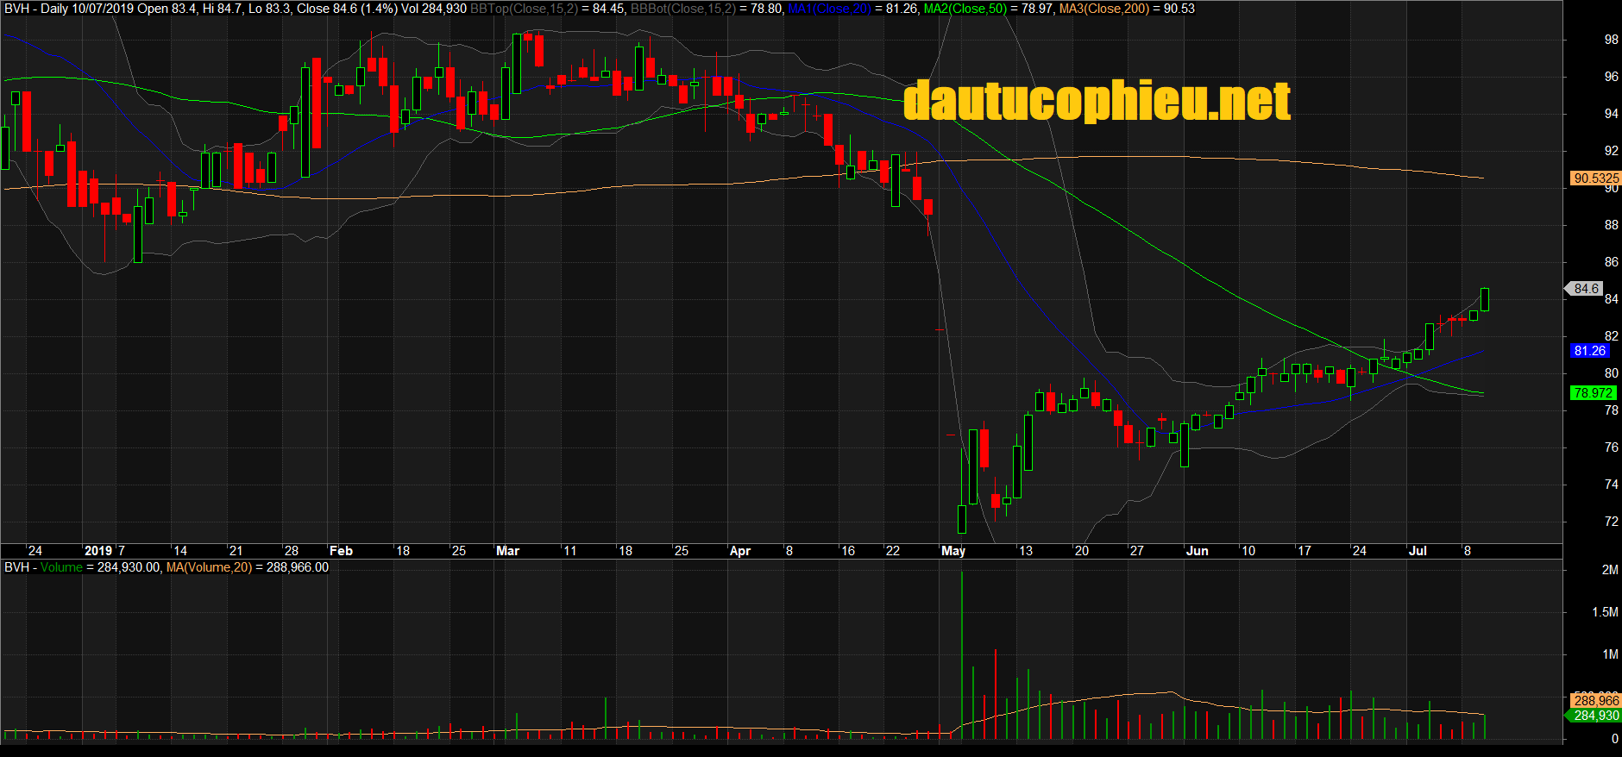Select the 'Apr' month label on date axis
Screen dimensions: 1622x757
(x=740, y=551)
